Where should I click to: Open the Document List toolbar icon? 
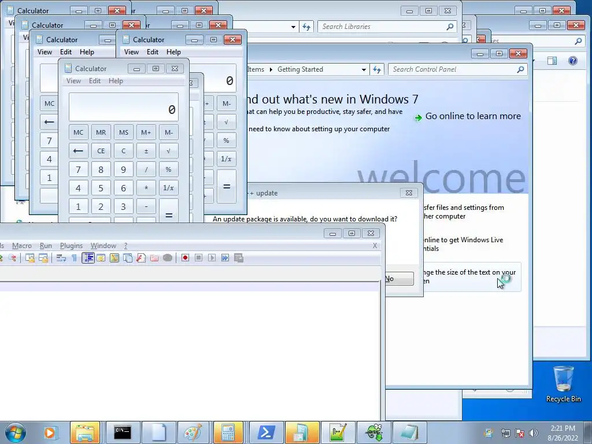click(x=128, y=258)
